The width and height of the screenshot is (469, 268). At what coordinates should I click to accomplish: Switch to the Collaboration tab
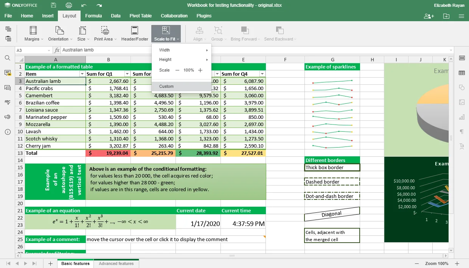[174, 16]
